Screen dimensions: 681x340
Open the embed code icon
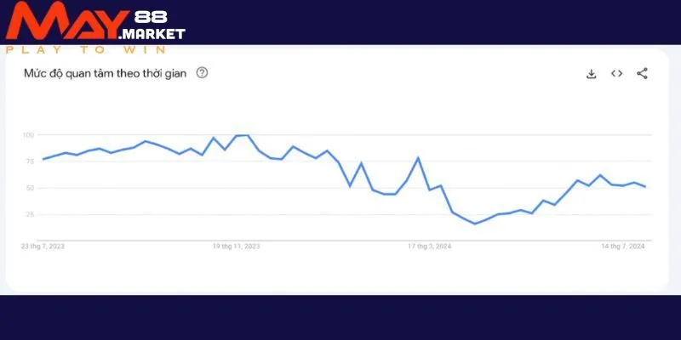617,74
